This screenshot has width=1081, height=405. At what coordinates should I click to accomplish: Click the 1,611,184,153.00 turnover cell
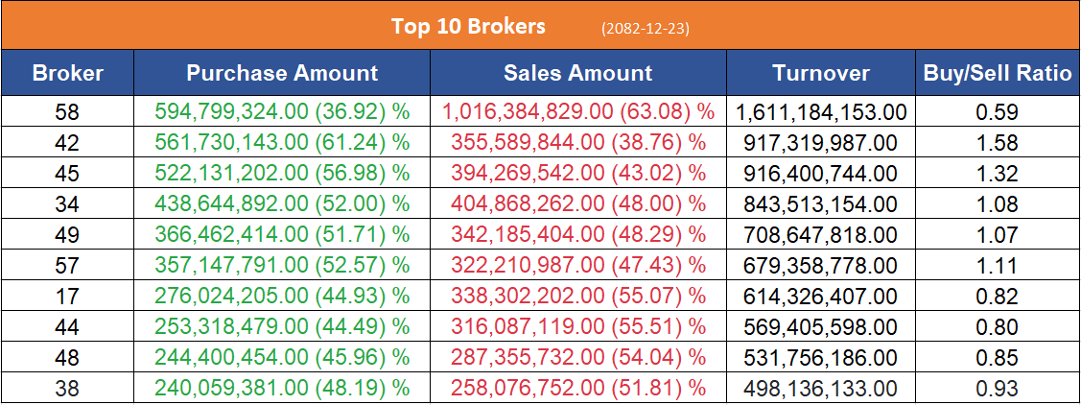click(x=821, y=112)
